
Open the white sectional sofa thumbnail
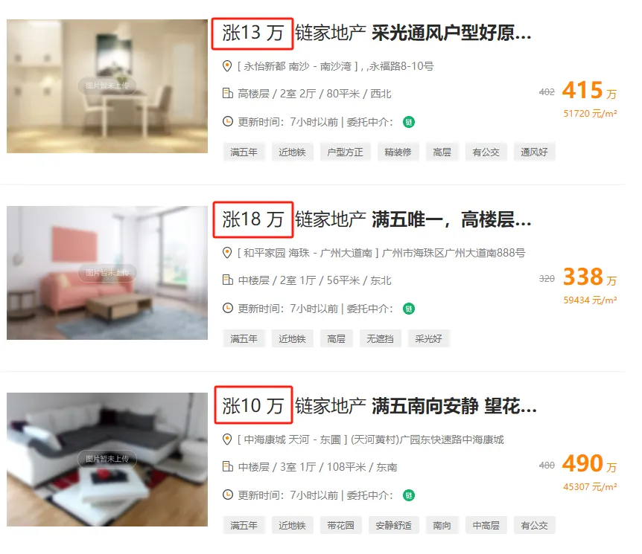(107, 460)
